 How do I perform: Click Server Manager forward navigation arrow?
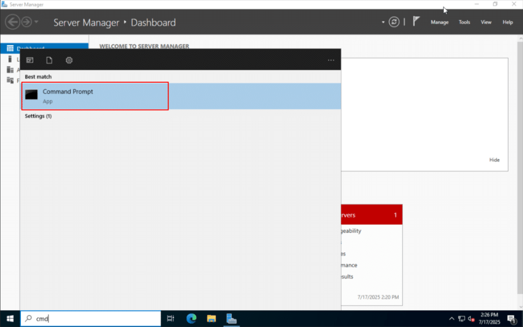(x=27, y=22)
